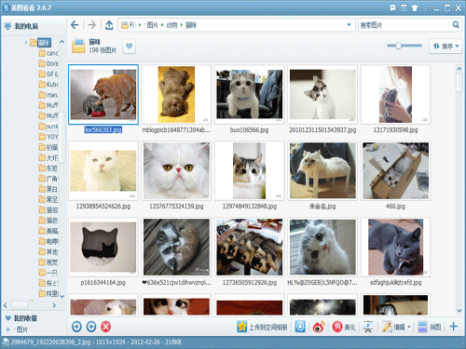This screenshot has width=466, height=349.
Task: Open 美化 beautify tool
Action: (344, 327)
